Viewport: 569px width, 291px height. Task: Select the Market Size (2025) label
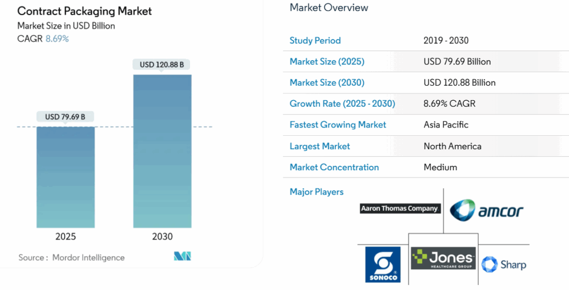[327, 62]
